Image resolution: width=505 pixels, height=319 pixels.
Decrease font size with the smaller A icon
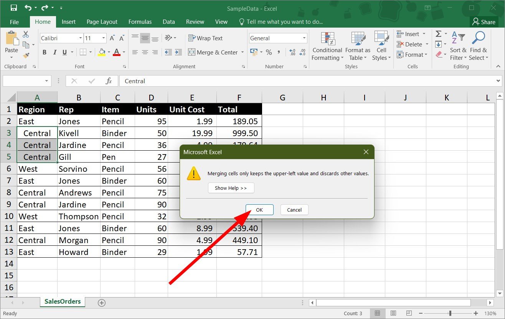[122, 38]
